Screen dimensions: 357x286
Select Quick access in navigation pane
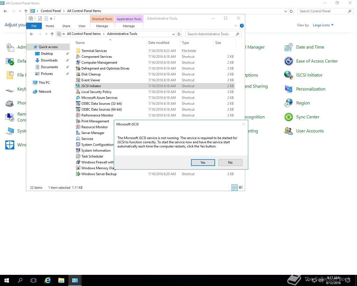(48, 47)
